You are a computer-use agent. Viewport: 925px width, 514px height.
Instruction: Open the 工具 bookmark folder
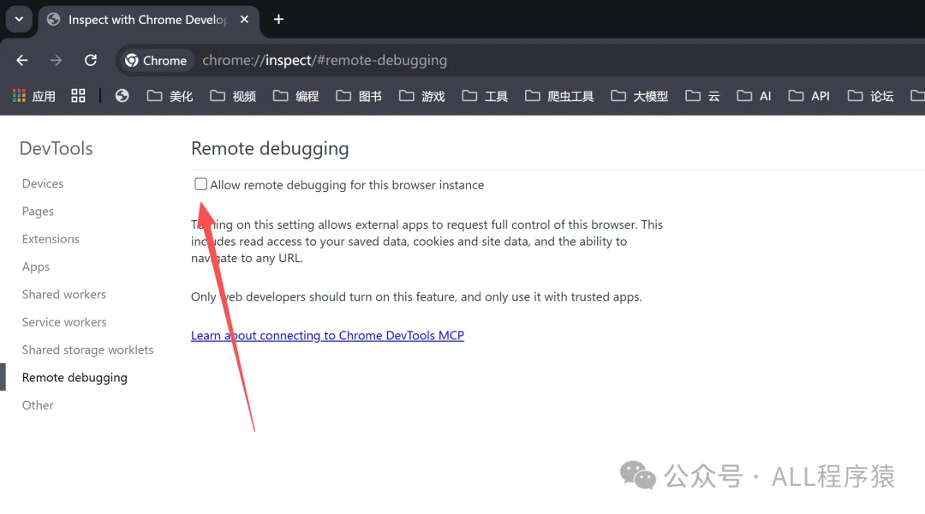click(485, 96)
